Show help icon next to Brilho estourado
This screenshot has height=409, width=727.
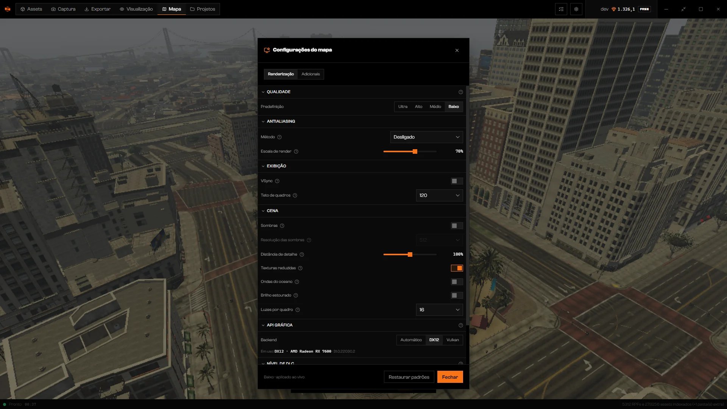coord(296,295)
